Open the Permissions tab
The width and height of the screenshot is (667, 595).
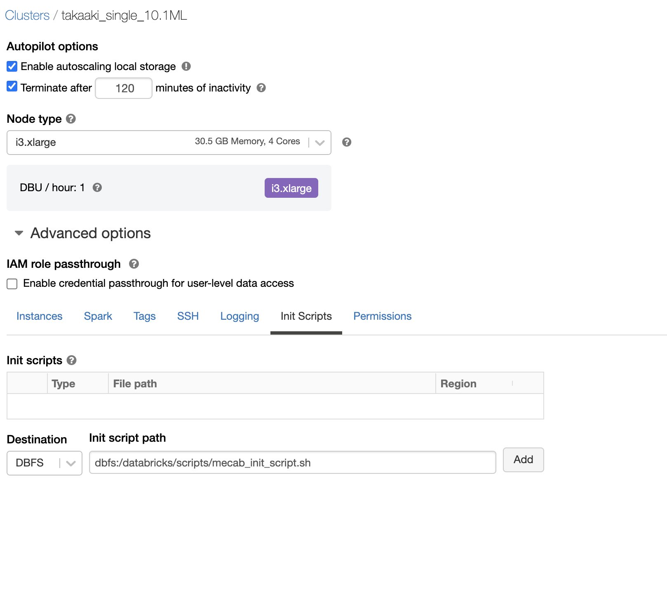382,316
